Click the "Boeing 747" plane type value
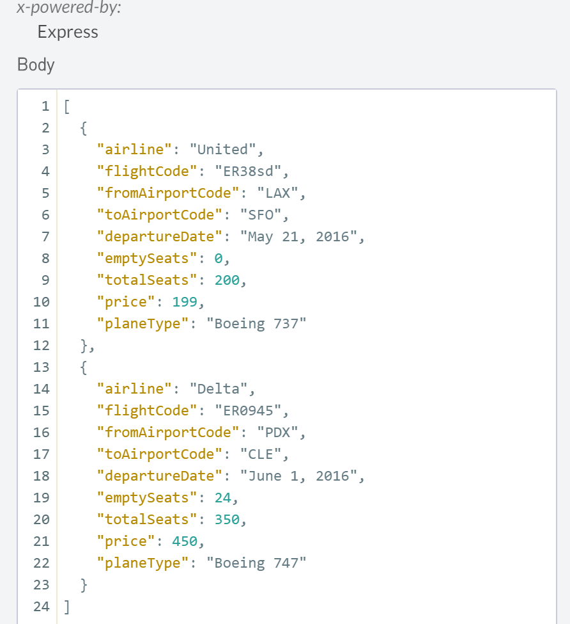Viewport: 570px width, 624px height. point(256,563)
